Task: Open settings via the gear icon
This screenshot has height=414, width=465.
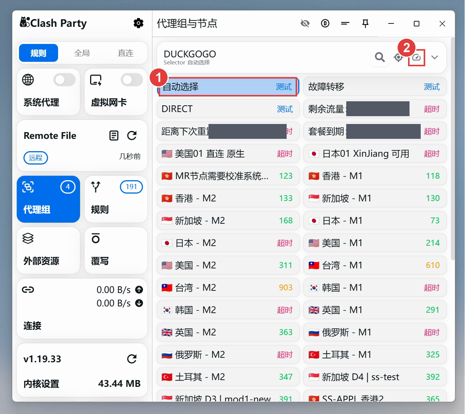Action: pos(138,23)
